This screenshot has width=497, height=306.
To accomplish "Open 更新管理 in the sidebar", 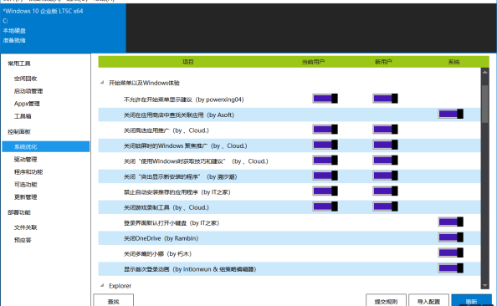I will [x=26, y=197].
